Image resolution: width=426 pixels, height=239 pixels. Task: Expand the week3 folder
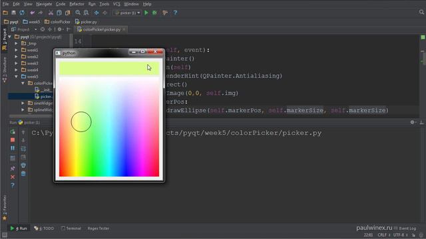pyautogui.click(x=16, y=64)
